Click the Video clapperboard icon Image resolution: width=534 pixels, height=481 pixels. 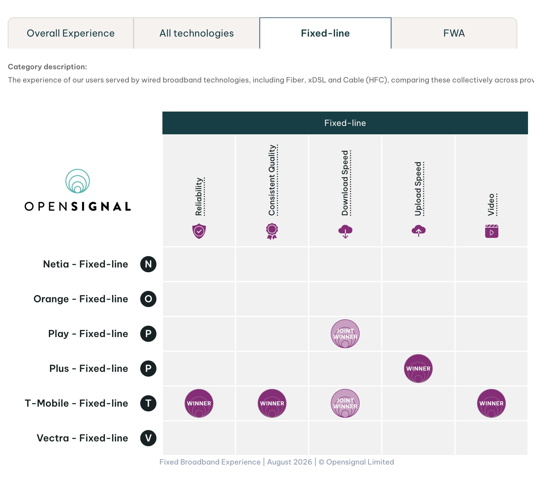pyautogui.click(x=492, y=231)
